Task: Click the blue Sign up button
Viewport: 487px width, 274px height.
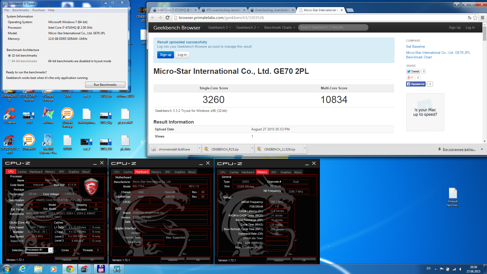Action: tap(166, 55)
